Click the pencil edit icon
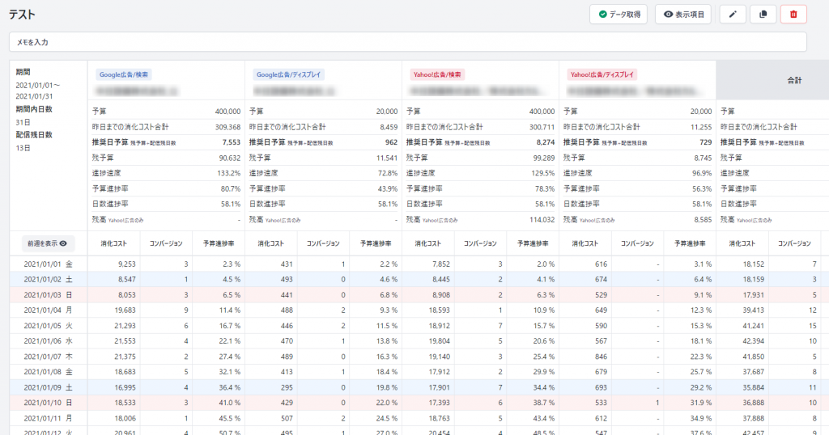 [x=733, y=15]
